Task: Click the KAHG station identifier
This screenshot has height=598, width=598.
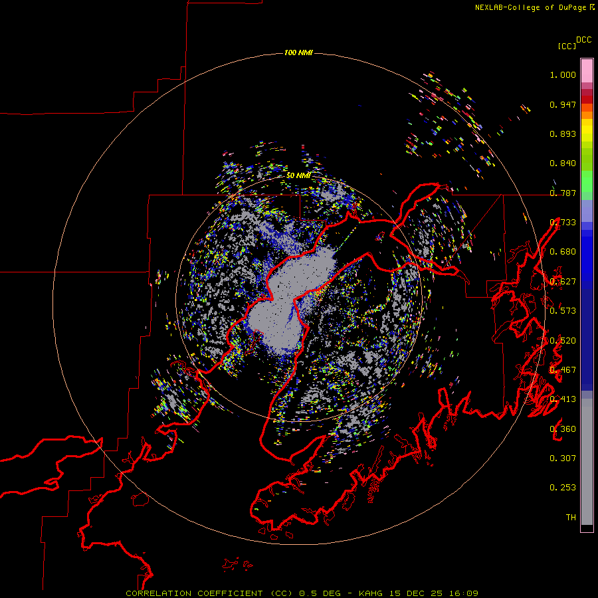Action: (x=370, y=593)
